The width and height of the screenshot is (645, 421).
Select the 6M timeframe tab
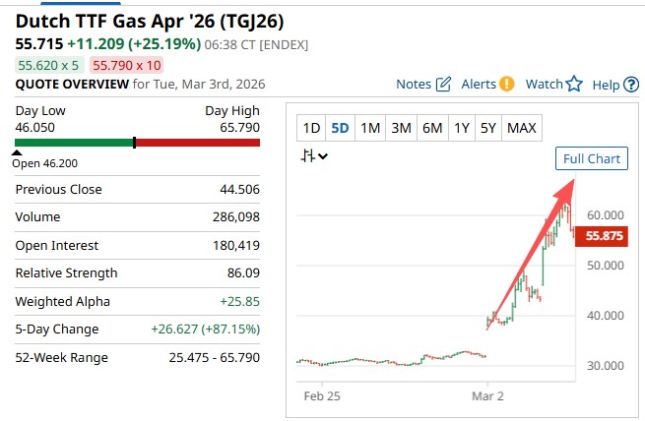click(x=431, y=128)
